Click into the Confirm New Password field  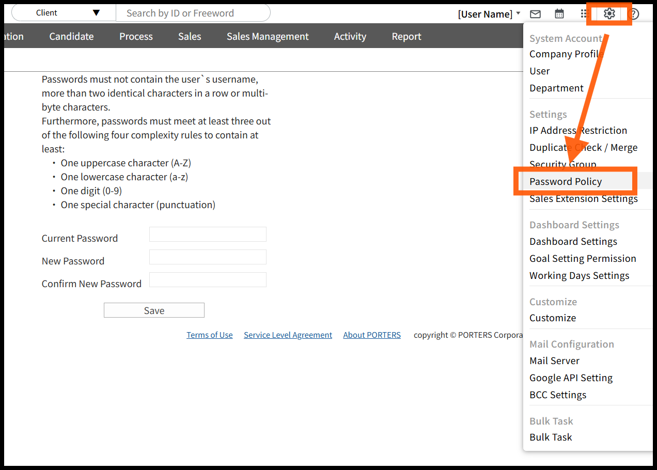tap(208, 280)
